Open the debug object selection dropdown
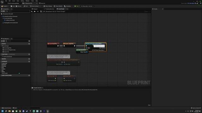This screenshot has width=202, height=113. click(87, 6)
